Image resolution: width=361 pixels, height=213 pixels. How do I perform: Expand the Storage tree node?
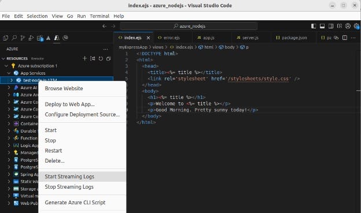pos(9,189)
